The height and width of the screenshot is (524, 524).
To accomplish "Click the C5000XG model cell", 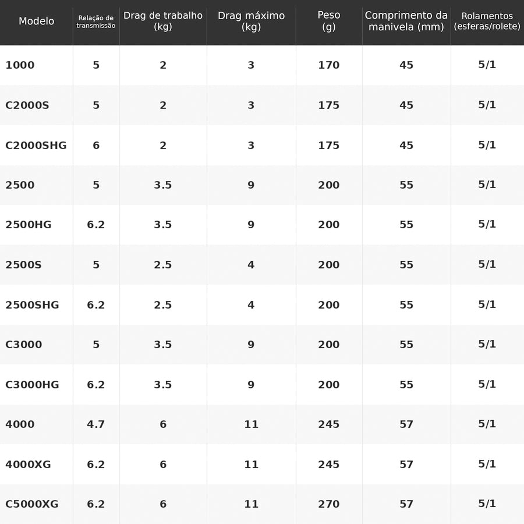I will point(32,504).
